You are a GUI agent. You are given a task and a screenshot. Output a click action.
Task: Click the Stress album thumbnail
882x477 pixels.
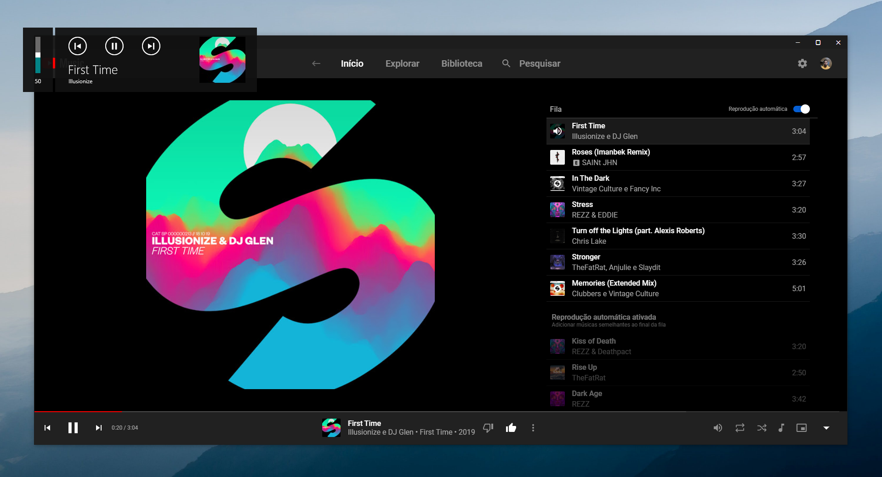(x=558, y=210)
